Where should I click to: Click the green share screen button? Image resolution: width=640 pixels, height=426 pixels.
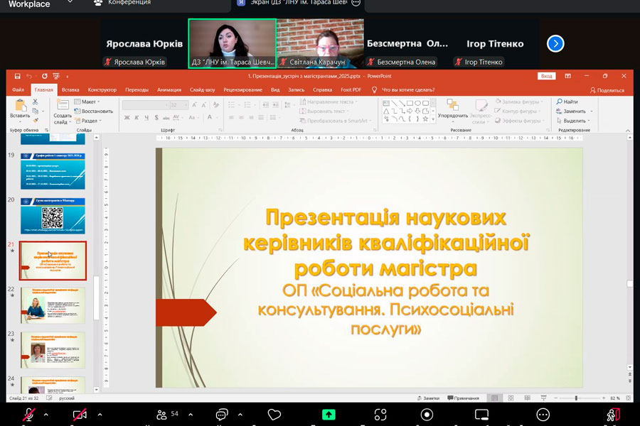(329, 414)
